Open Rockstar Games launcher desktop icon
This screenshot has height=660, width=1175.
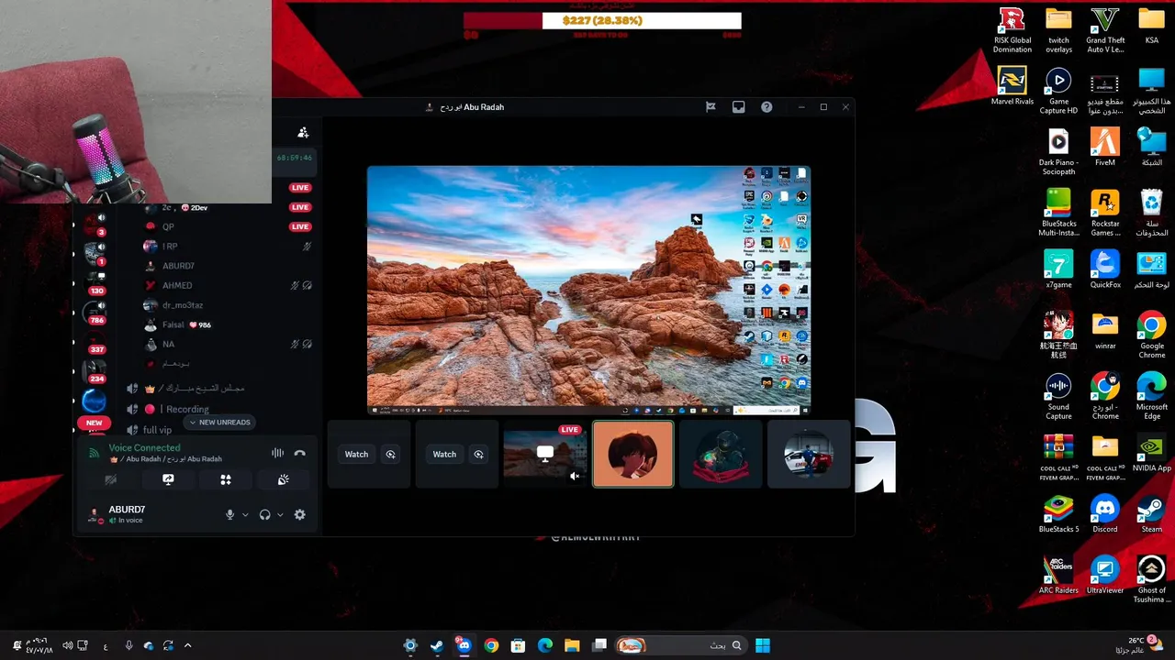[x=1105, y=214]
